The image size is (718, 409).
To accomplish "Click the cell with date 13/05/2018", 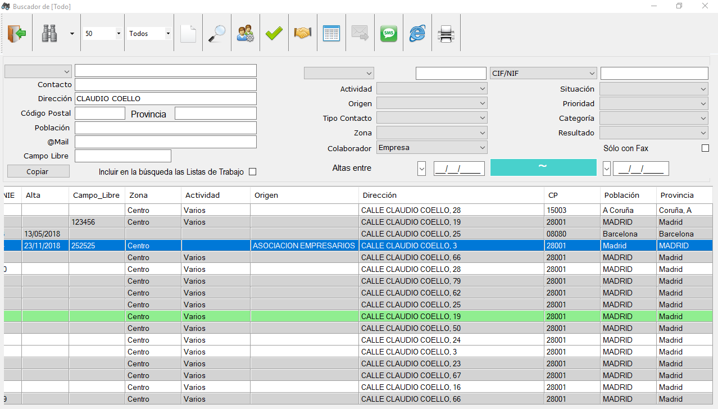I will [46, 234].
